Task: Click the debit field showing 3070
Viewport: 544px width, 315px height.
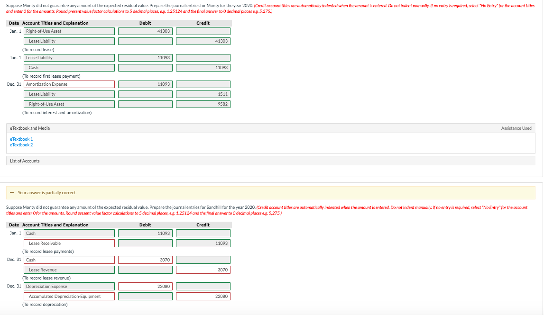Action: (145, 260)
